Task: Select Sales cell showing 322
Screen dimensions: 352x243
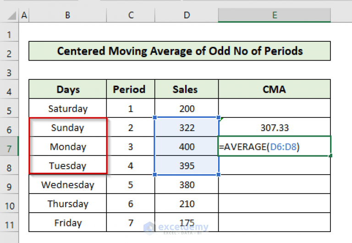Action: (187, 127)
